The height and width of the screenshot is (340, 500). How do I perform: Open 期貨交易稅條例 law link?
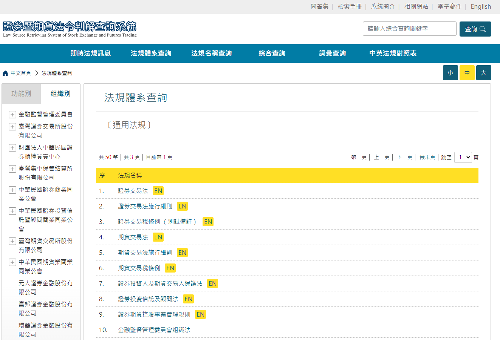pos(139,268)
